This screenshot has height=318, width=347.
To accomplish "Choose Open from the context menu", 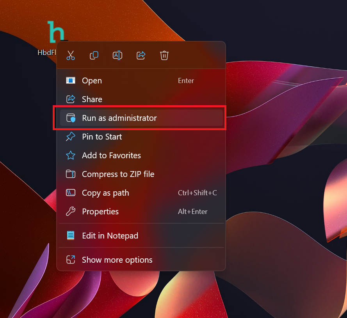I will point(92,81).
